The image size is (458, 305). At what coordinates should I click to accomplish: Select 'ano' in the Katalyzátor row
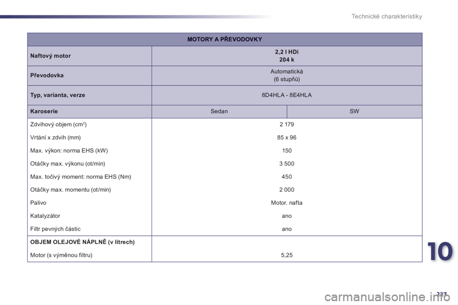coord(287,216)
